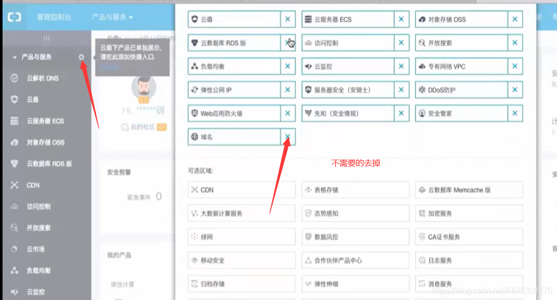Remove 弹性公网 IP from selected shortcuts

coord(288,89)
